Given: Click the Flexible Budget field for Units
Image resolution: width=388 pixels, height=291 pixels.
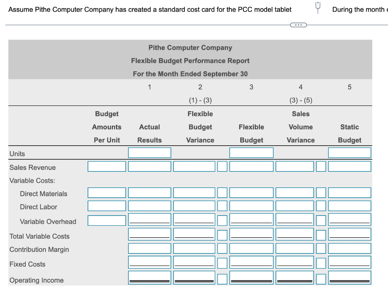Looking at the screenshot, I should pos(251,153).
